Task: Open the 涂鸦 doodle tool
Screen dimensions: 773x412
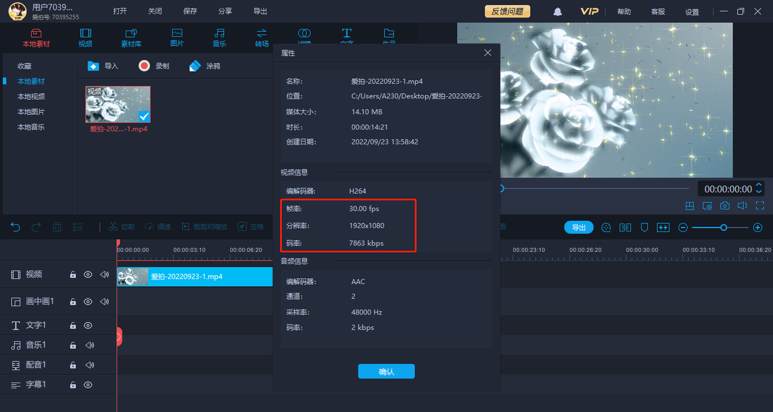Action: click(x=204, y=66)
